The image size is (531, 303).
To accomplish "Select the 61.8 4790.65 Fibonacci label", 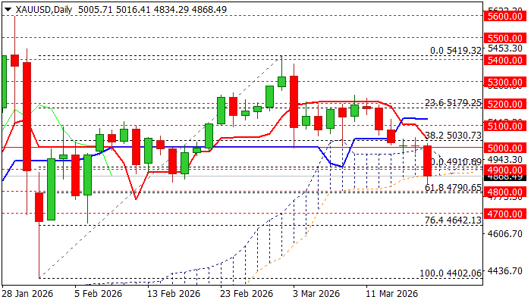I will 453,187.
